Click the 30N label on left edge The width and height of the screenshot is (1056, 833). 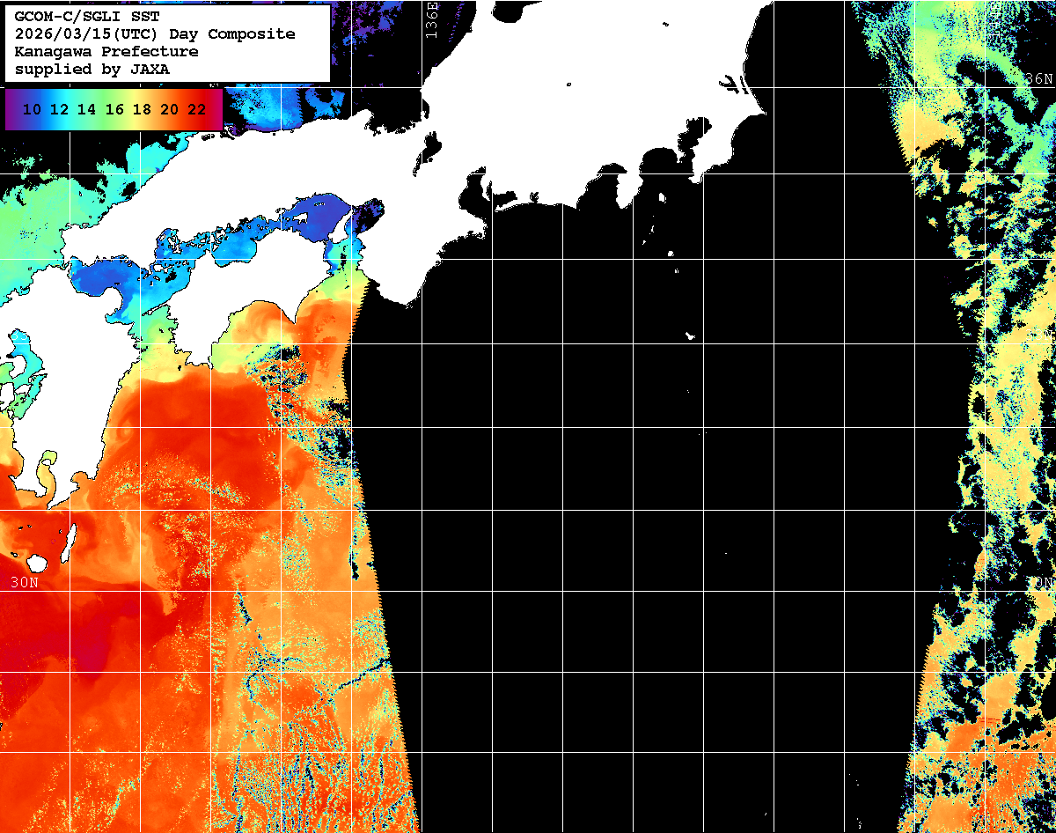[24, 583]
